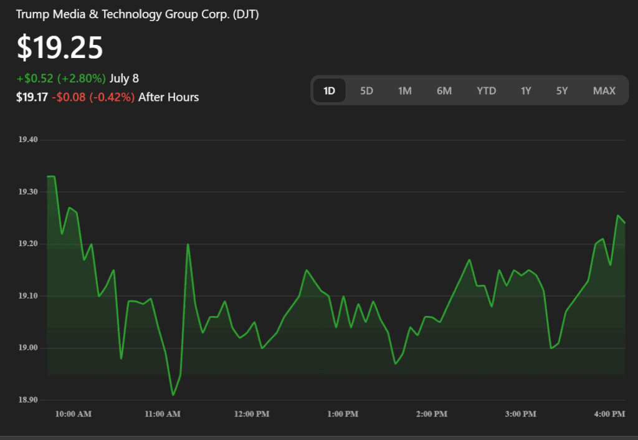Switch to the 5D chart range

click(x=366, y=90)
